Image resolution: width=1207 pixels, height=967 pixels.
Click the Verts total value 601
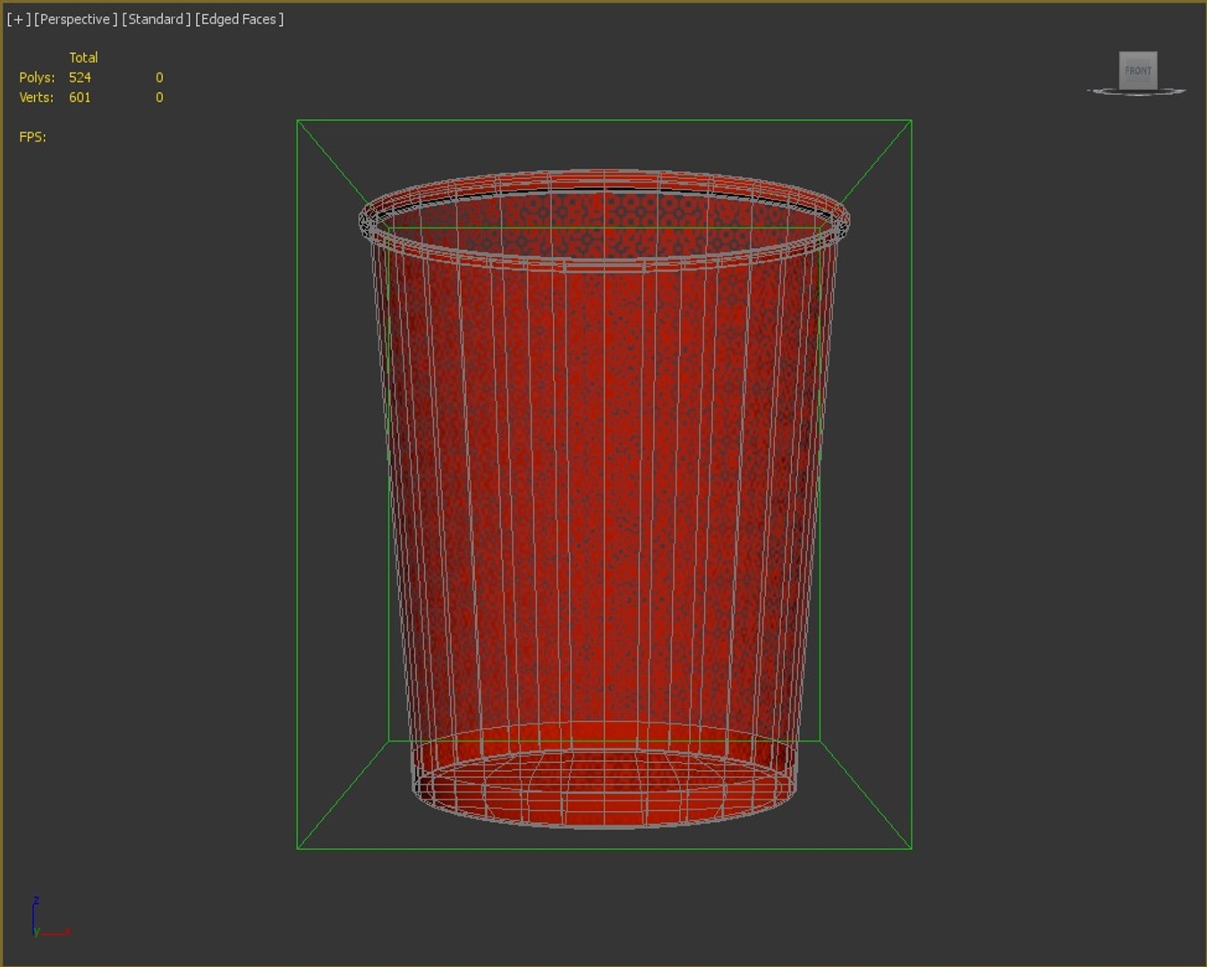(80, 98)
